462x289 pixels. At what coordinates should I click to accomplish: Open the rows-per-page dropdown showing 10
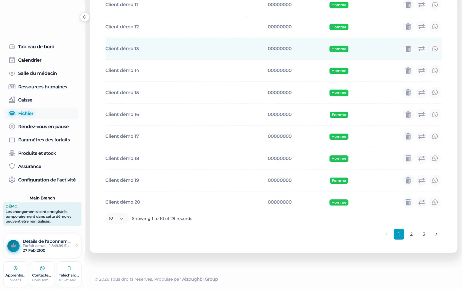point(117,218)
